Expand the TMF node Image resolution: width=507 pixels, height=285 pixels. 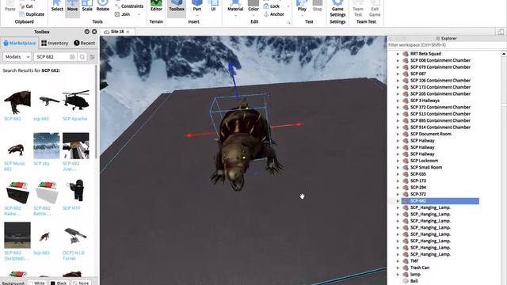[398, 261]
